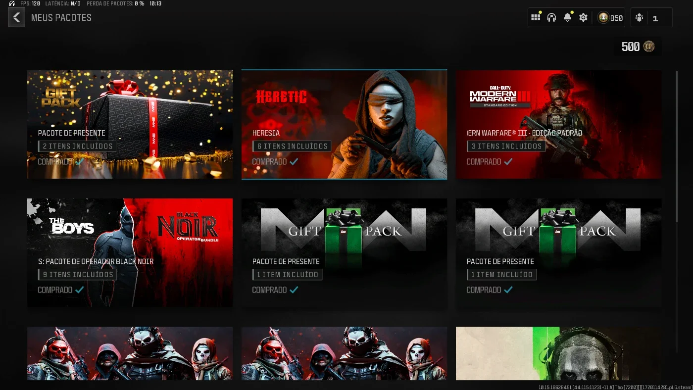
Task: Click '9 ITENS INCLUÍDOS' on Black Noir card
Action: pos(77,274)
